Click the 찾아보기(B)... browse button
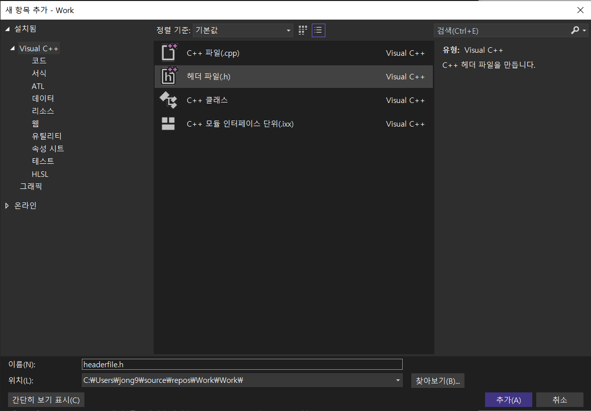Screen dimensions: 591x411 coord(437,380)
